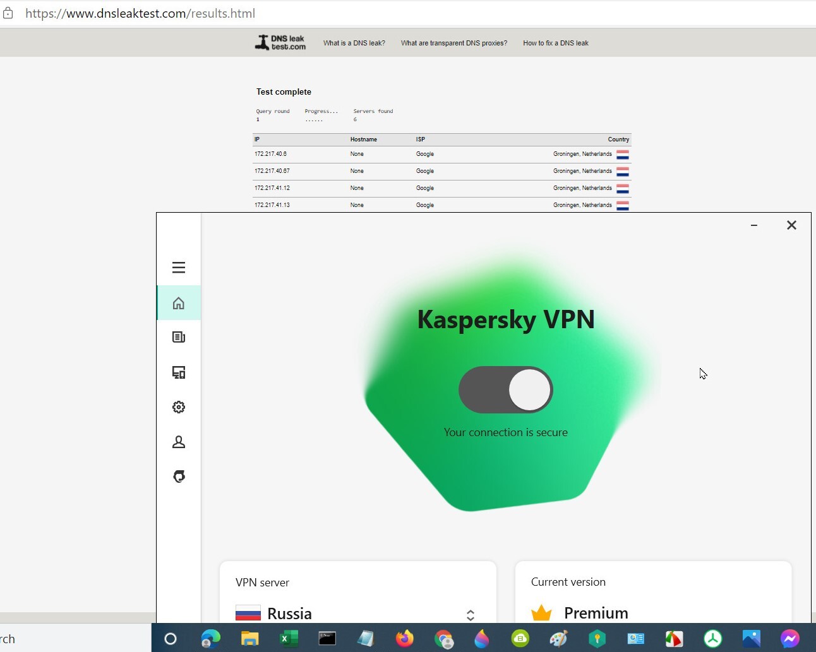Click the 'Test complete' heading
Image resolution: width=816 pixels, height=652 pixels.
click(284, 92)
